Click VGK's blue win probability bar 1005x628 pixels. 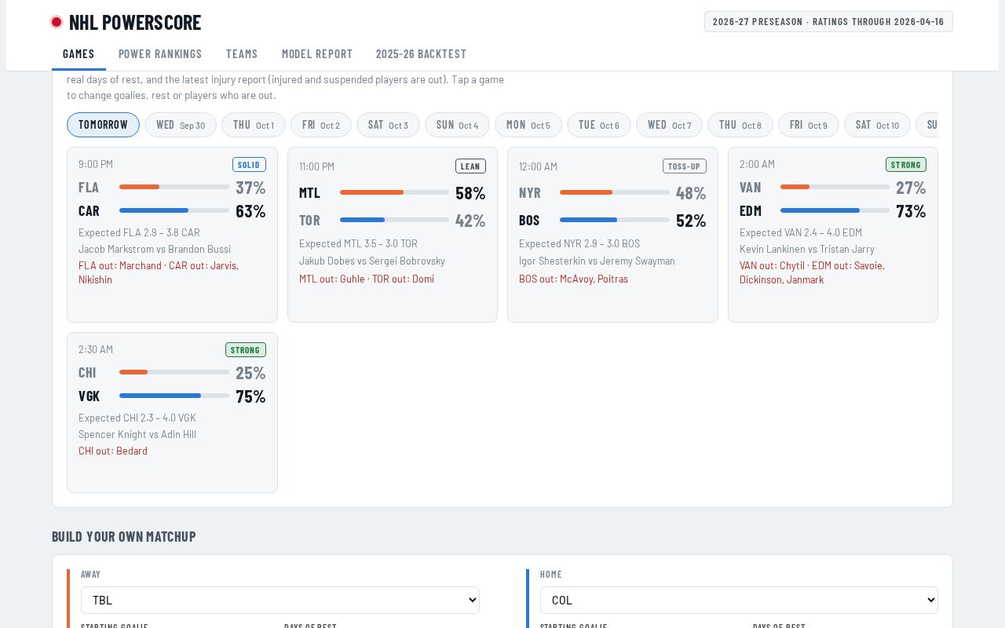click(x=160, y=396)
